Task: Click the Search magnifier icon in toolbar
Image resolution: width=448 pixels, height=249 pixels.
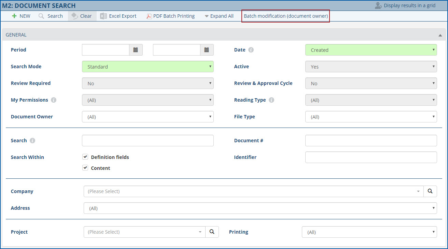Action: click(41, 16)
